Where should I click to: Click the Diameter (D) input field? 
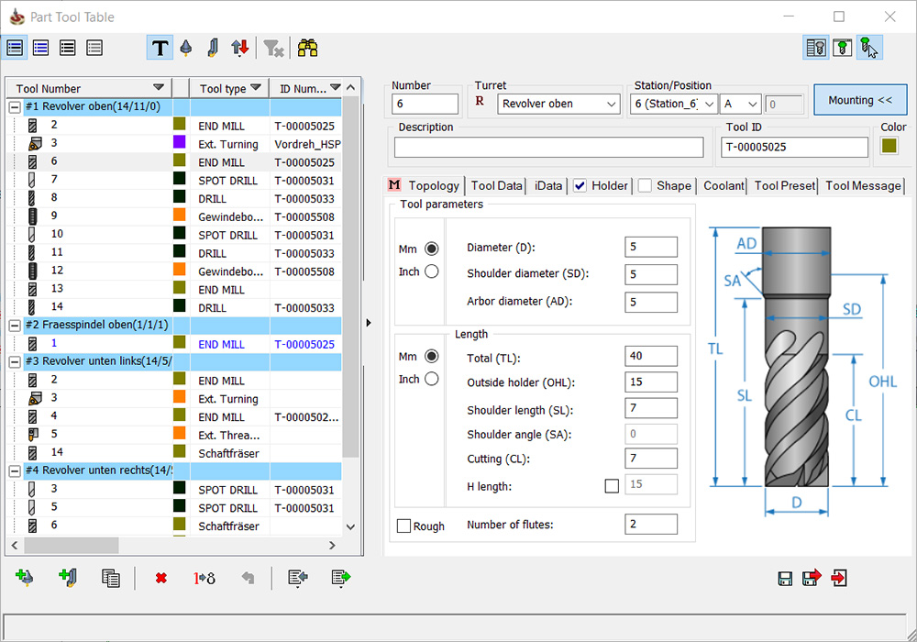click(x=651, y=247)
